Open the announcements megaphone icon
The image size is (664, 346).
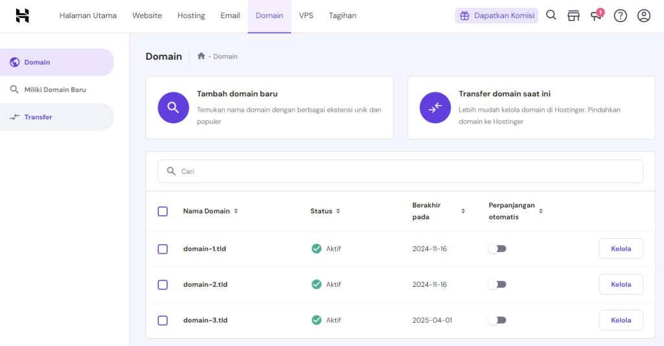[x=597, y=16]
